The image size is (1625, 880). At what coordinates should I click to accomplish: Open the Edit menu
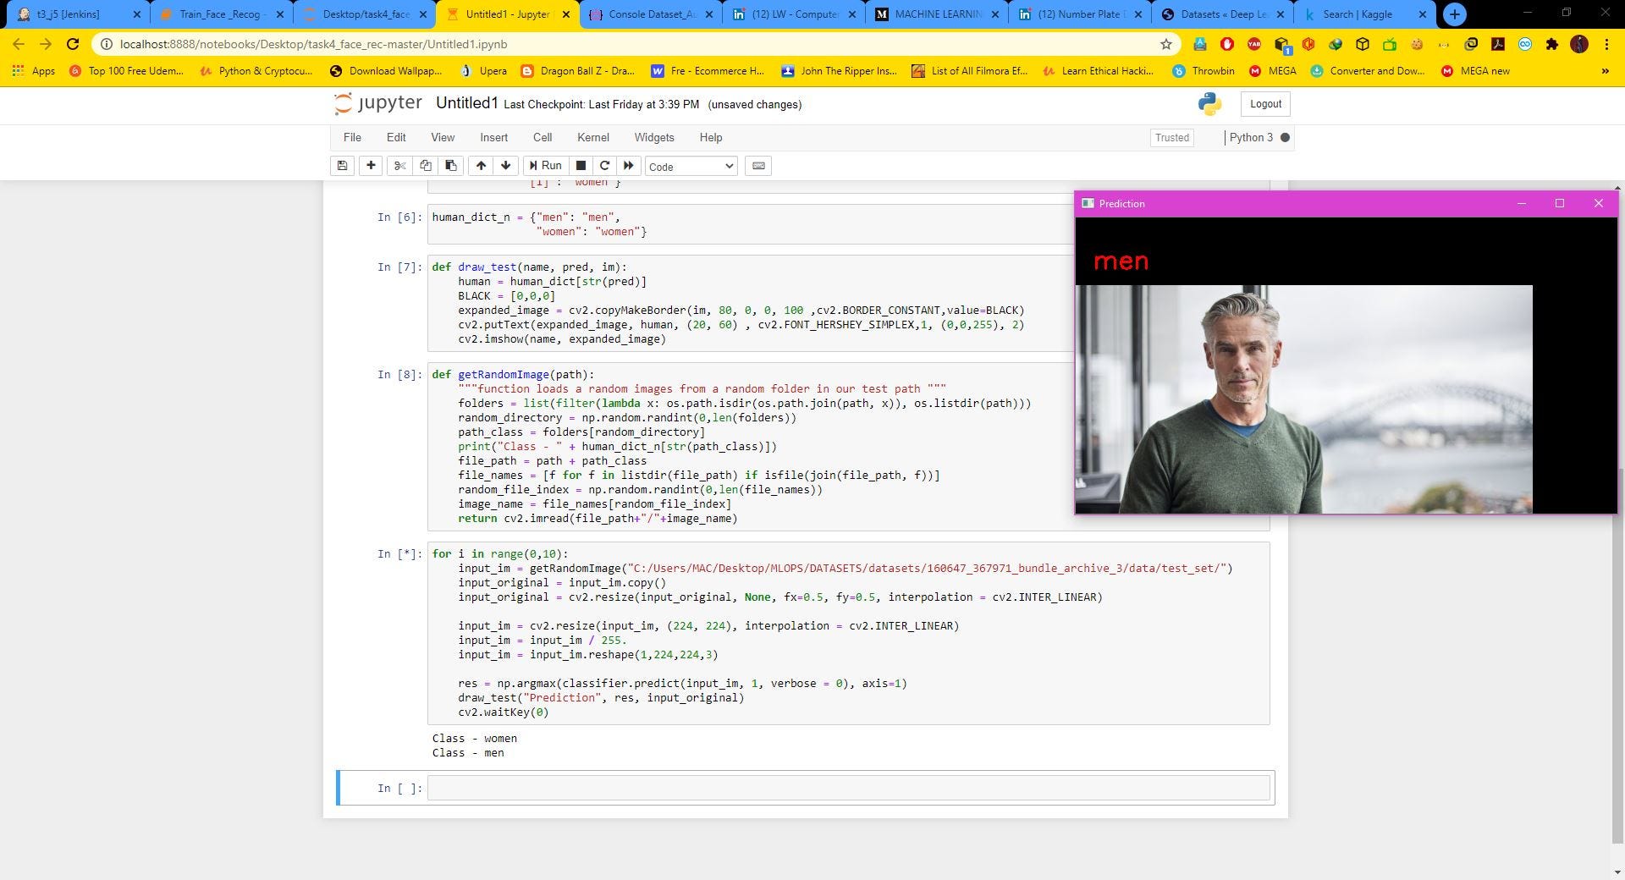click(x=396, y=137)
